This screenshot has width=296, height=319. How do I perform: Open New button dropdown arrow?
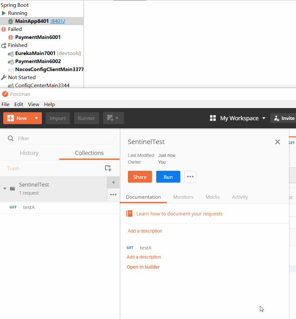click(36, 118)
